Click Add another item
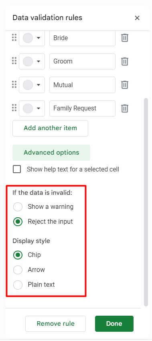The image size is (152, 341). click(x=51, y=128)
